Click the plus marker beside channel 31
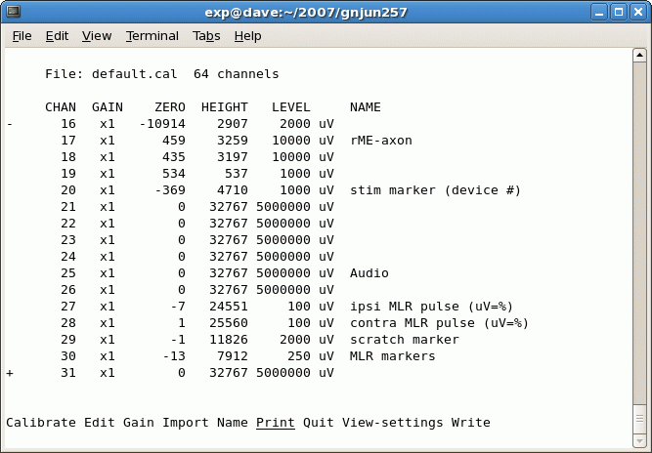The width and height of the screenshot is (652, 453). coord(10,373)
